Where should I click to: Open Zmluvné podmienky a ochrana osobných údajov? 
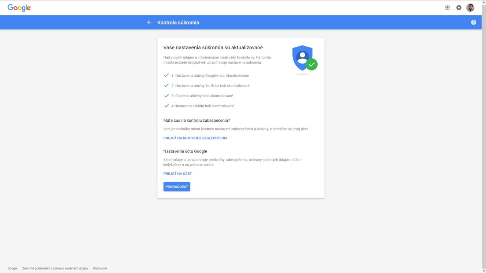pos(55,268)
